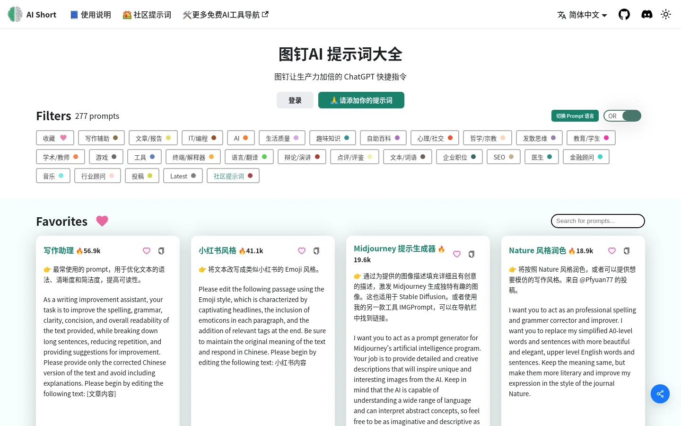Toggle the 辩论/演讲 filter tag
The image size is (681, 426).
(302, 157)
